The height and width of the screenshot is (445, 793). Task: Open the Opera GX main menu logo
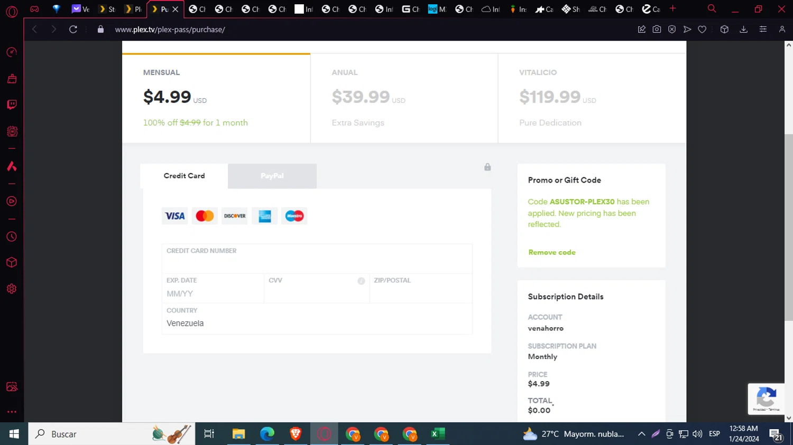12,12
